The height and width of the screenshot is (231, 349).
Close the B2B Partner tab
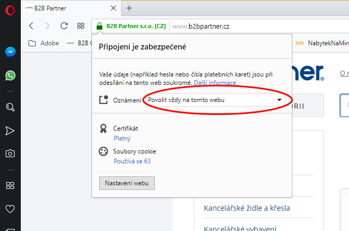(113, 8)
